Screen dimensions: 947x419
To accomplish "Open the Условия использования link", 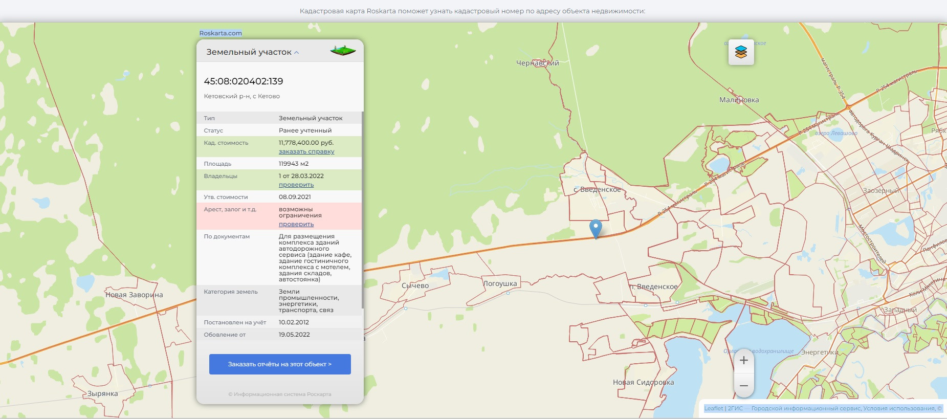I will [x=899, y=408].
